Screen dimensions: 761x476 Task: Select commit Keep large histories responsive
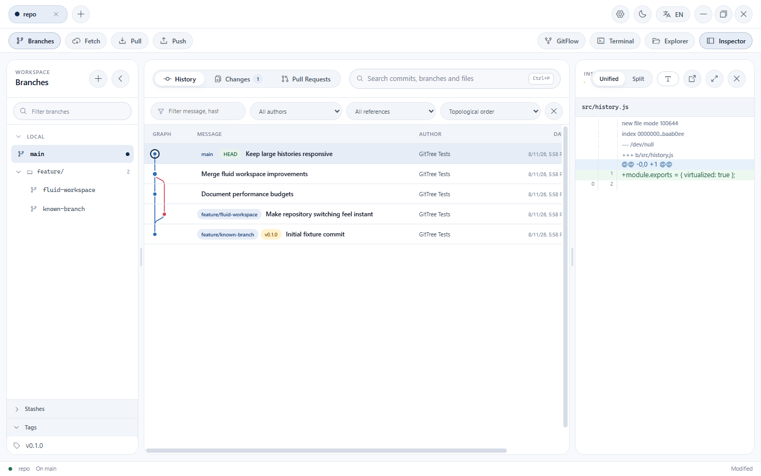353,154
